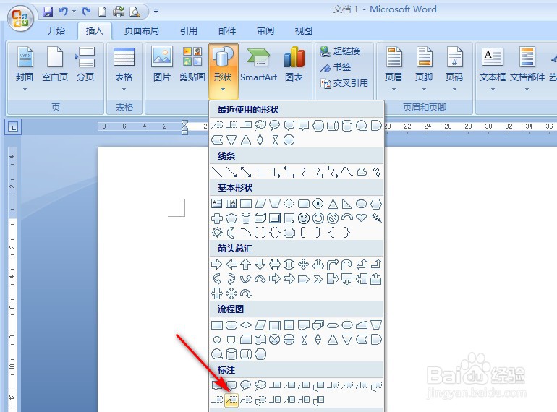Select the no-symbol shape in 基本形状

[x=333, y=218]
